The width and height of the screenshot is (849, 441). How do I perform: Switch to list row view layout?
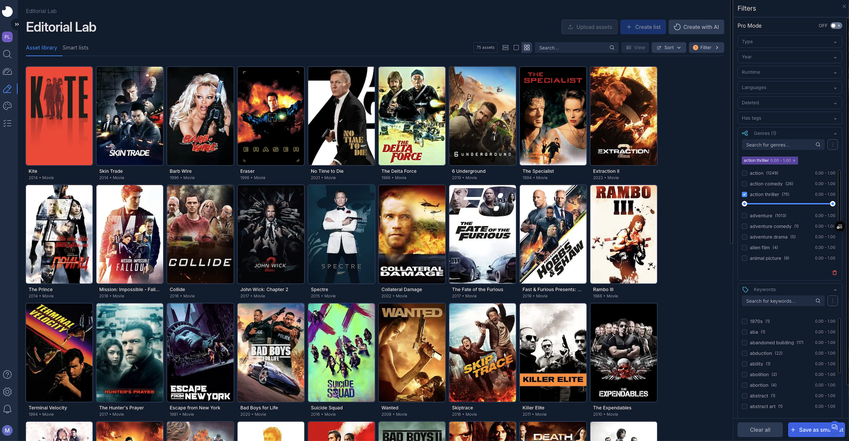click(x=505, y=48)
